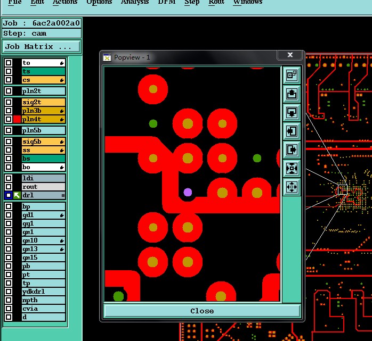The height and width of the screenshot is (341, 372).
Task: Pan the Popview right with the right-arrow icon
Action: pos(292,149)
